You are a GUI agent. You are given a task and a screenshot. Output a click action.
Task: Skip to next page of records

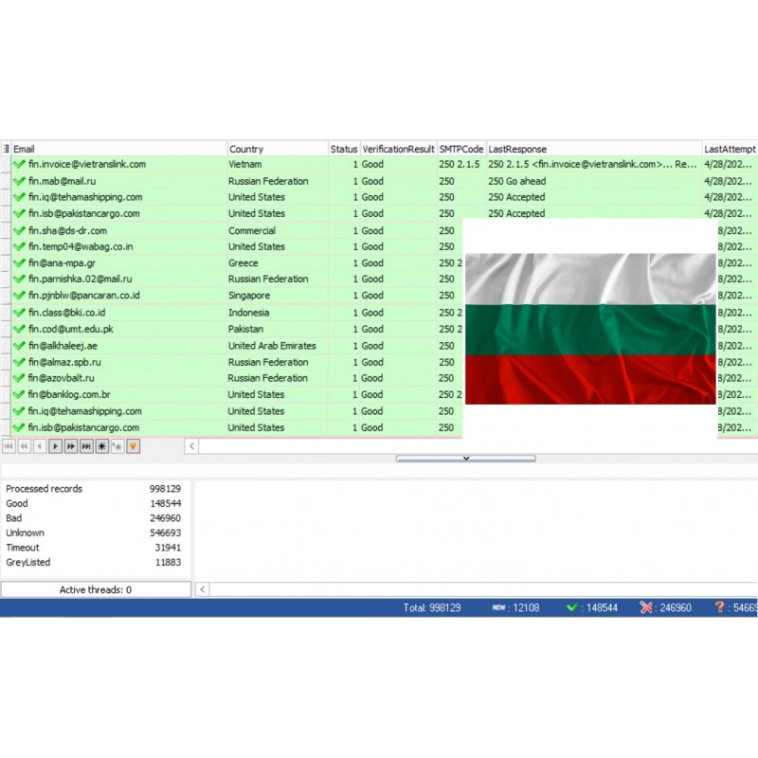(71, 446)
